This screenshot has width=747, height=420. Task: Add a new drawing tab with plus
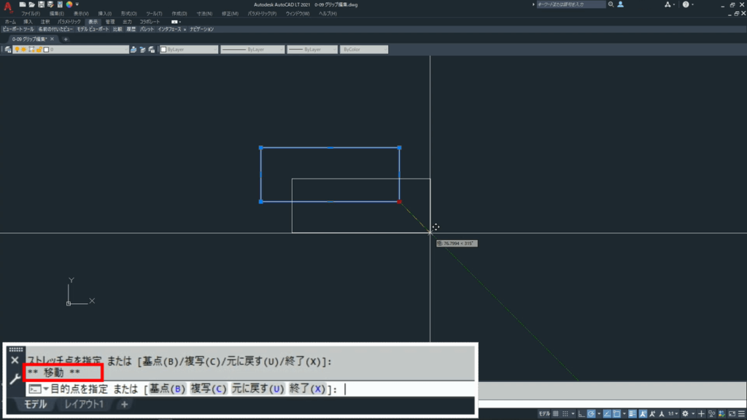point(66,39)
